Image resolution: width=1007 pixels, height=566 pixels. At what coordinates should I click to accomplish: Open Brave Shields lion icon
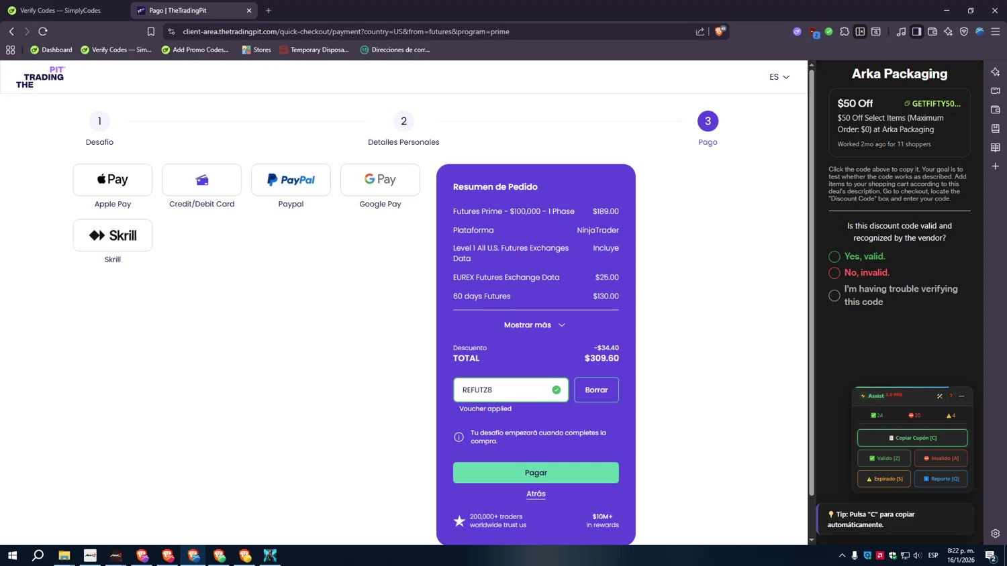tap(720, 31)
